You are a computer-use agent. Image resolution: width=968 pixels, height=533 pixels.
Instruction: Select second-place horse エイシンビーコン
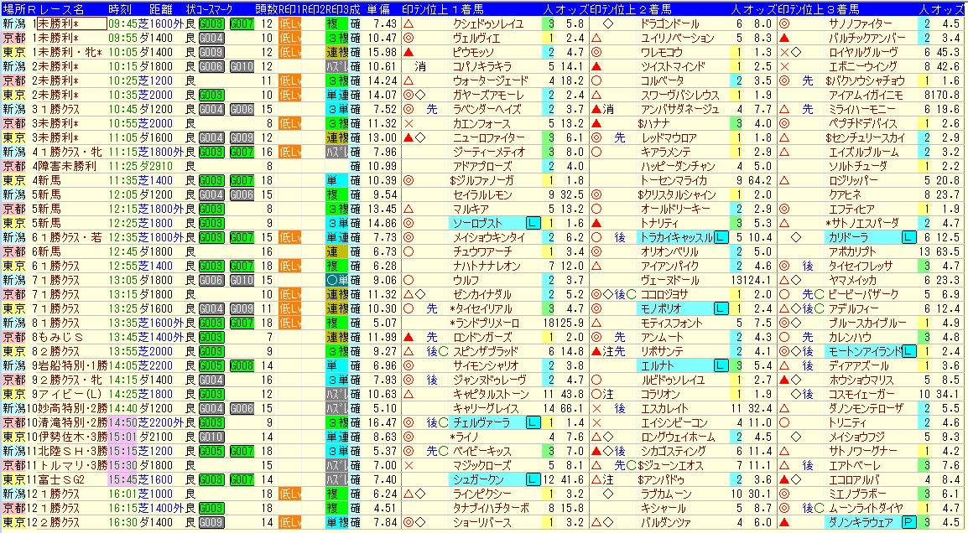674,422
